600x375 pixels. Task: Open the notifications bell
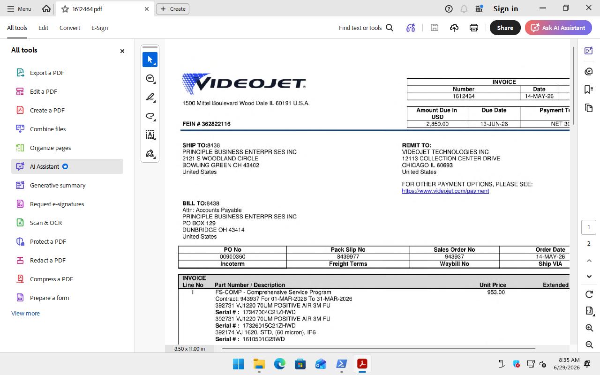click(464, 9)
